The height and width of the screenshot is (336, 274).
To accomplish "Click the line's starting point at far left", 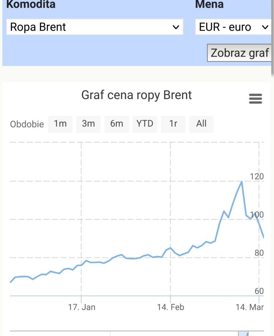I will [x=11, y=282].
